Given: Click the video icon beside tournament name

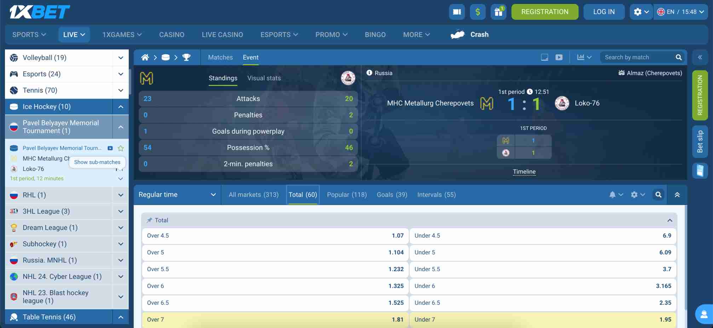Looking at the screenshot, I should tap(110, 148).
